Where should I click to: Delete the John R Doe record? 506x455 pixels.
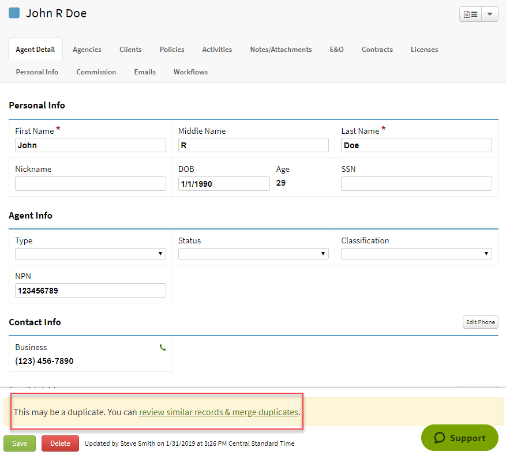[59, 443]
